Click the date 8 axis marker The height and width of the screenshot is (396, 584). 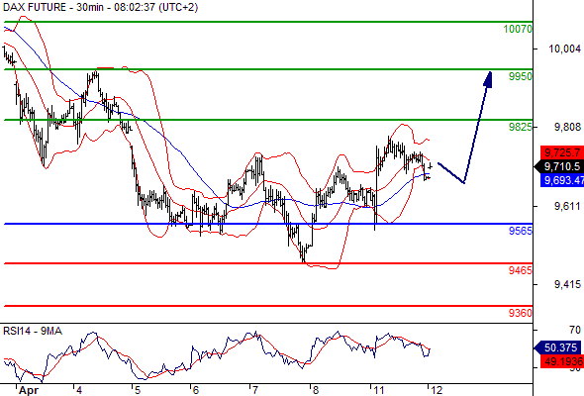(316, 390)
